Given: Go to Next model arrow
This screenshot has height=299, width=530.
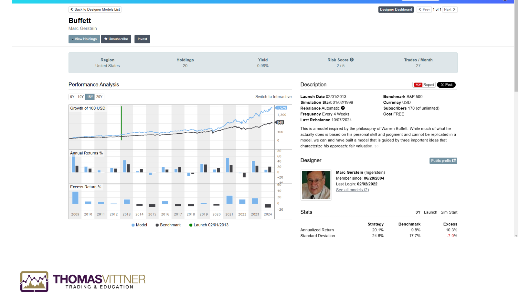Looking at the screenshot, I should point(450,10).
